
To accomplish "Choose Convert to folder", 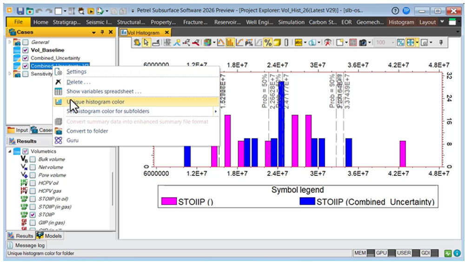I will (136, 131).
